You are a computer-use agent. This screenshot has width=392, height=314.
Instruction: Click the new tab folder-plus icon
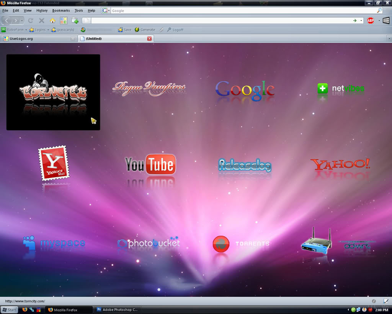(75, 21)
